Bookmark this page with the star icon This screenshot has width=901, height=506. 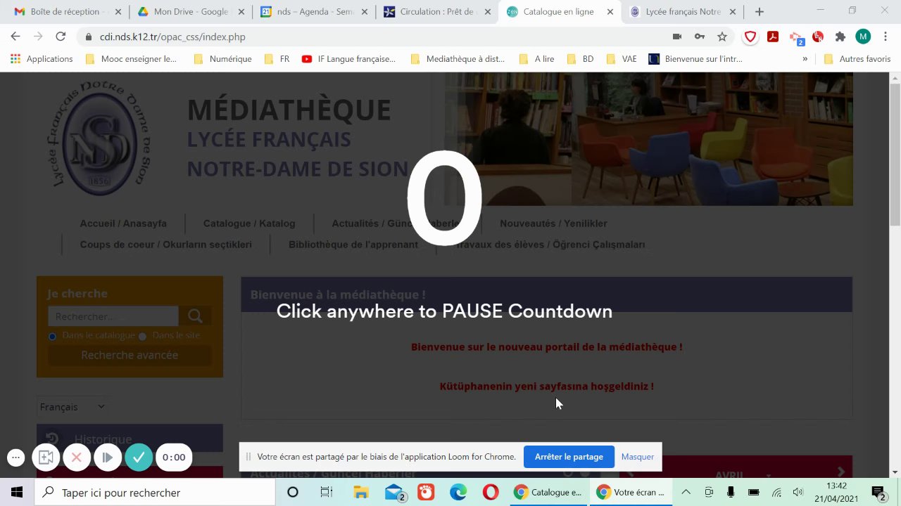[x=722, y=37]
